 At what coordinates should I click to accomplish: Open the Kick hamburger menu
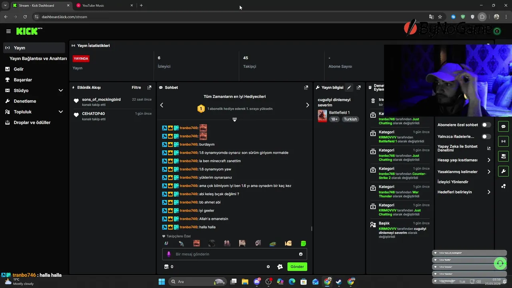point(8,31)
